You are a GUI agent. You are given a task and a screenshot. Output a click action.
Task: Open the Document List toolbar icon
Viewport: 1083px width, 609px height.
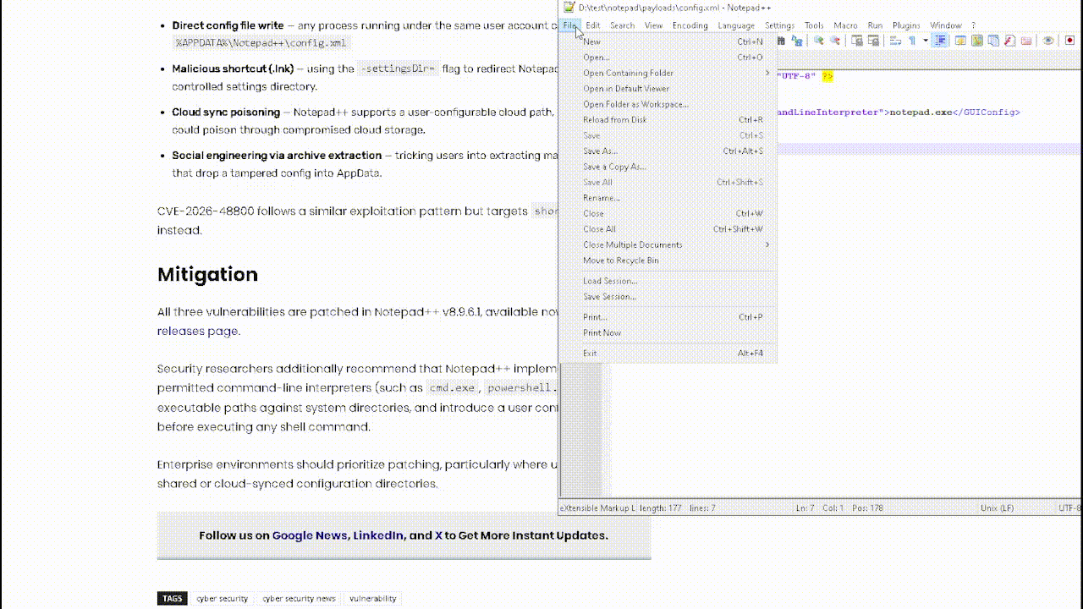(993, 41)
